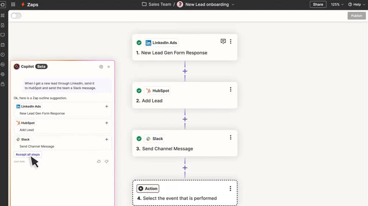Open comment icon on LinkedIn Ads step
This screenshot has width=368, height=206.
pyautogui.click(x=223, y=41)
